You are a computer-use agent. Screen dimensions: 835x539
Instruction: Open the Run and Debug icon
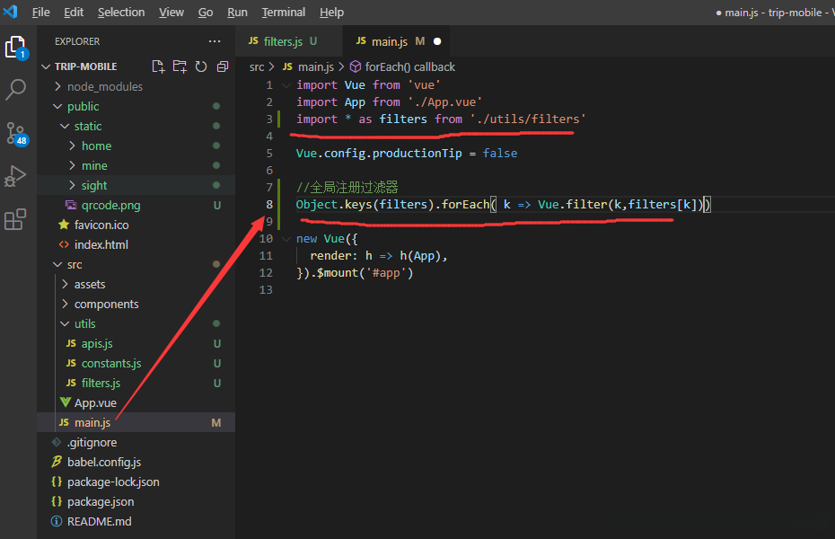16,176
